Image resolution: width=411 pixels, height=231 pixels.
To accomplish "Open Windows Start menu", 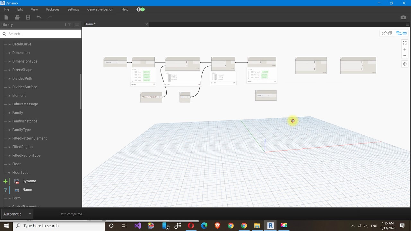I will tap(6, 226).
